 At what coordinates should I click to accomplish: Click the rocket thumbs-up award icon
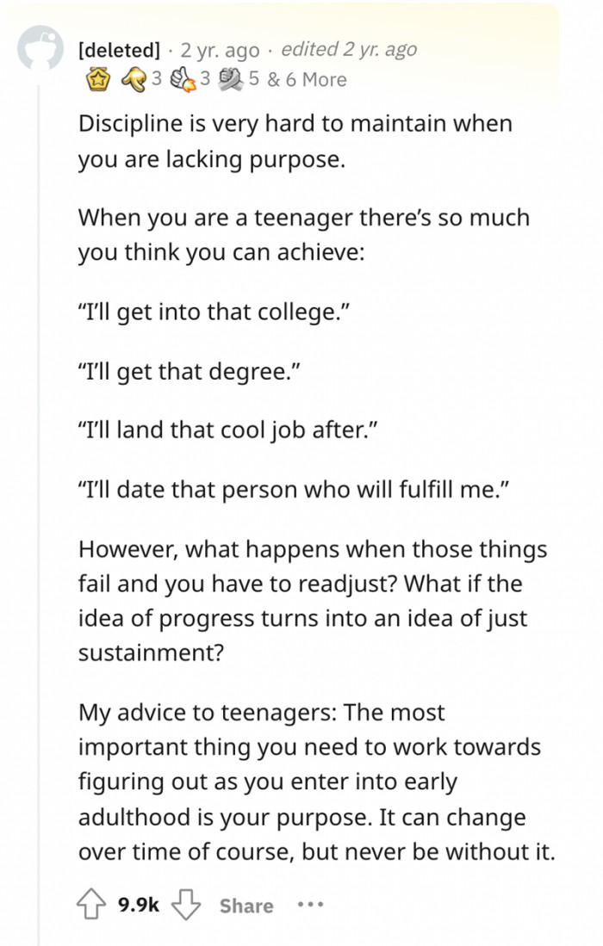tap(182, 80)
